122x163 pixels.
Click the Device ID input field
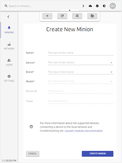[x=81, y=91]
